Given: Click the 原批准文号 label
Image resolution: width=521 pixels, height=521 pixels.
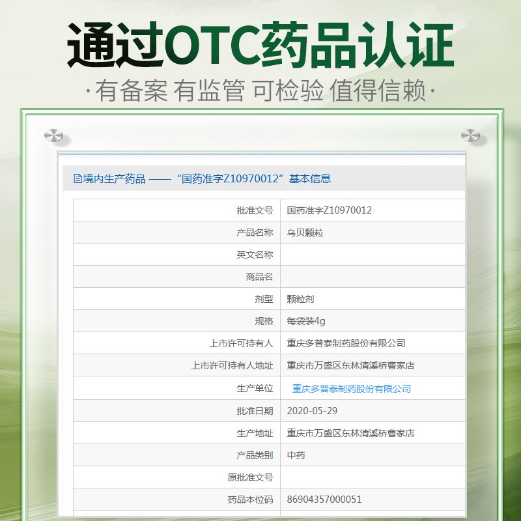Looking at the screenshot, I should 250,477.
